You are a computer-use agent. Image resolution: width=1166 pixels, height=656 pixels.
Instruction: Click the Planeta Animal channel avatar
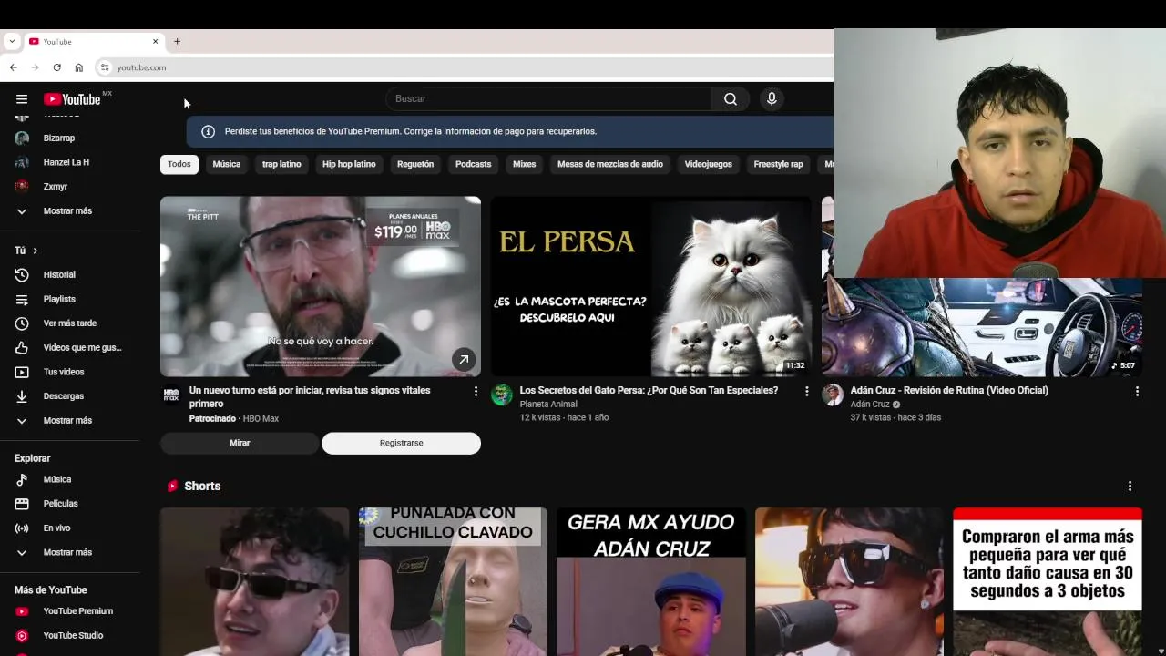coord(502,395)
